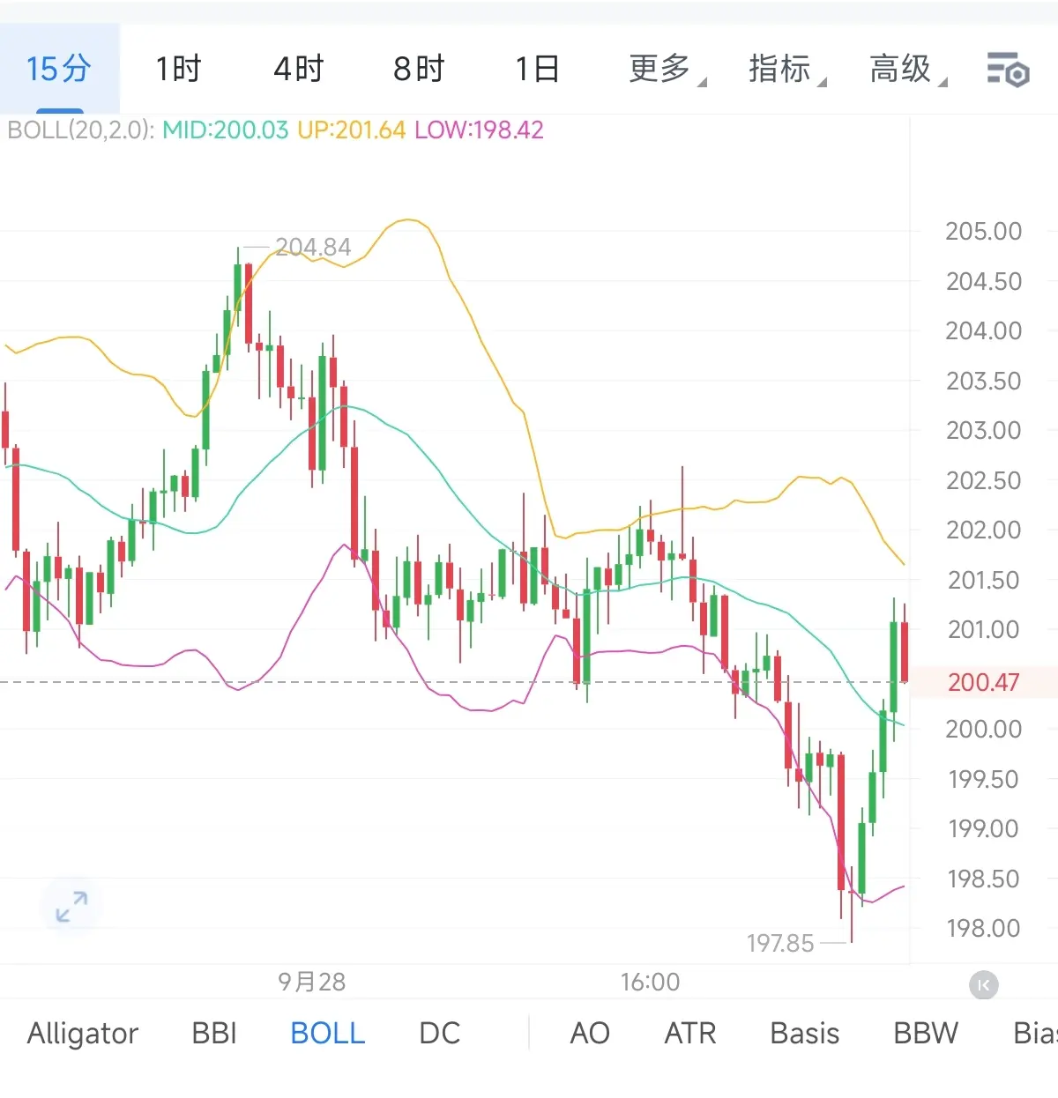
Task: Click the 199.50 price axis label
Action: 983,779
